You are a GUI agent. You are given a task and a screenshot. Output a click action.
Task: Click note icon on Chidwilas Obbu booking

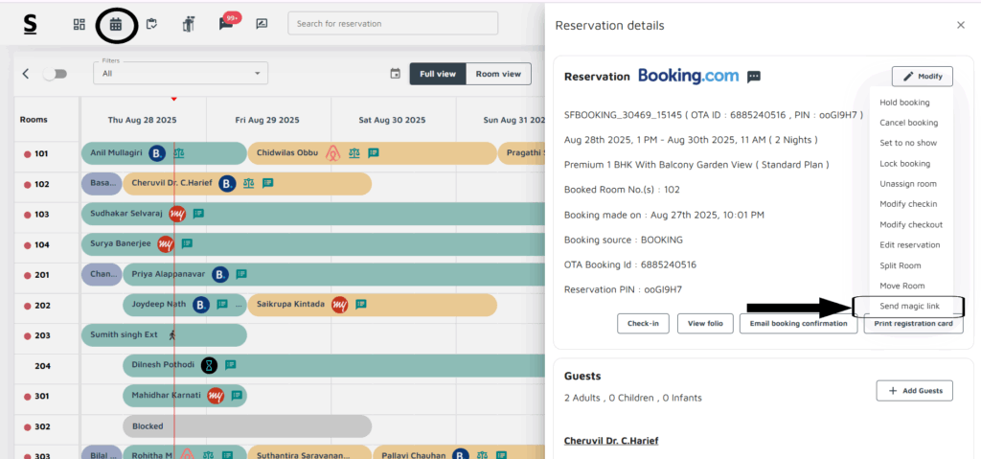374,152
